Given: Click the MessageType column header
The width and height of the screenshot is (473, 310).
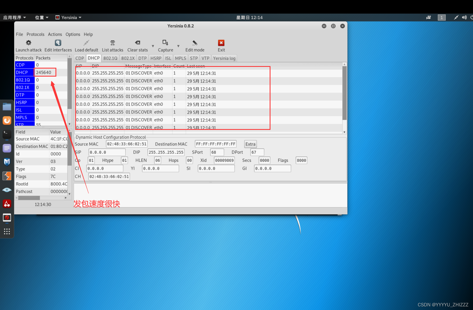Looking at the screenshot, I should [x=138, y=66].
